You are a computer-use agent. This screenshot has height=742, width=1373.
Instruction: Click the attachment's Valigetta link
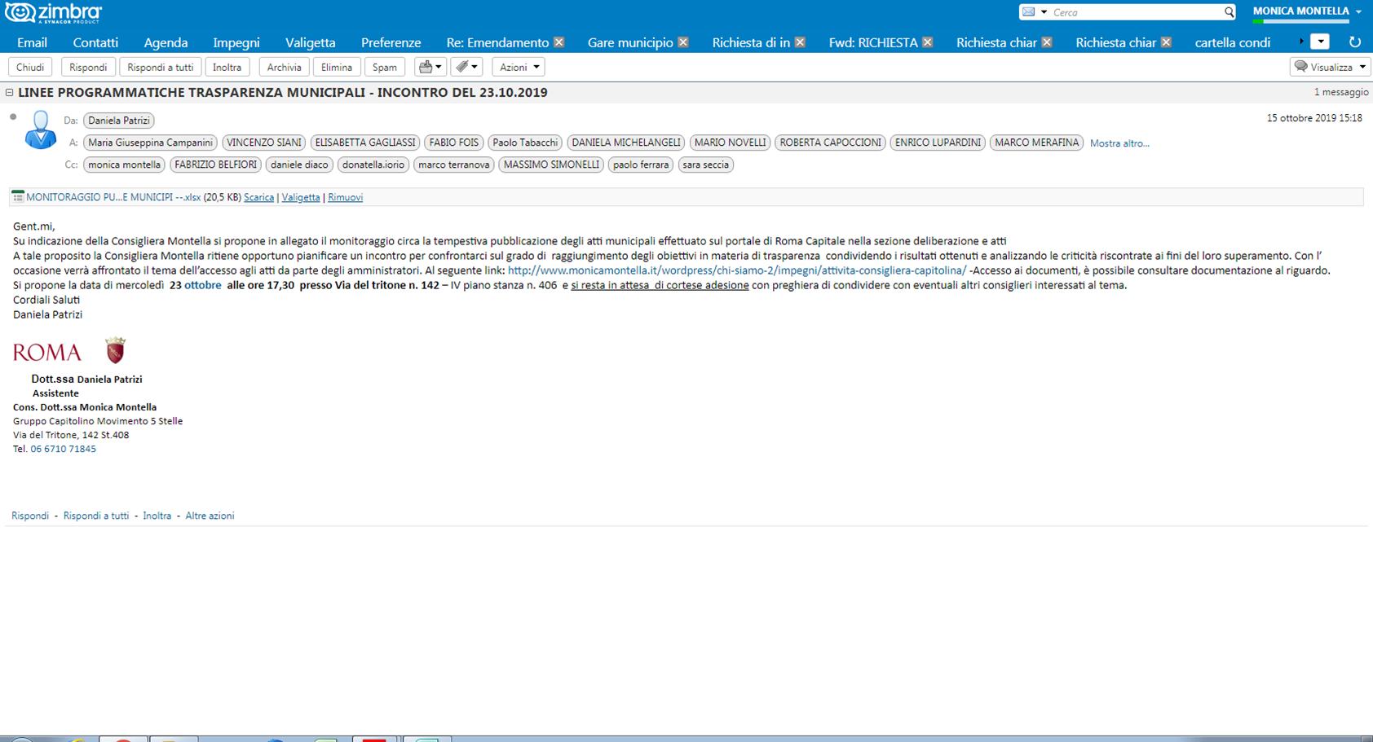click(301, 197)
